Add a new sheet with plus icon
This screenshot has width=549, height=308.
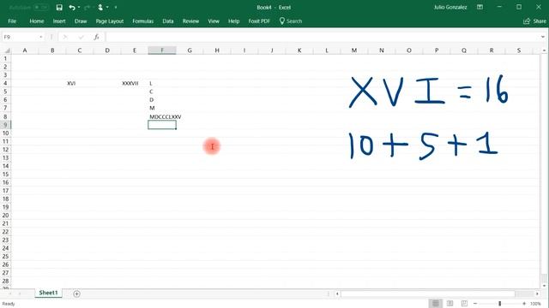76,294
